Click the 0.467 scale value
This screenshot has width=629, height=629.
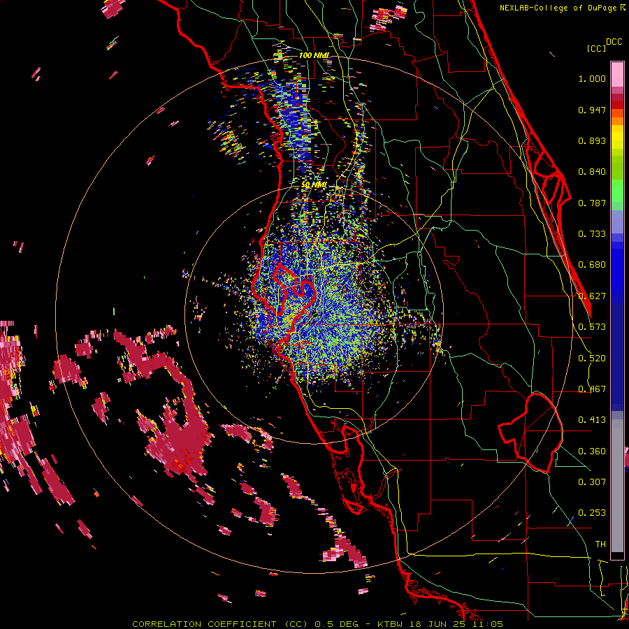(592, 389)
